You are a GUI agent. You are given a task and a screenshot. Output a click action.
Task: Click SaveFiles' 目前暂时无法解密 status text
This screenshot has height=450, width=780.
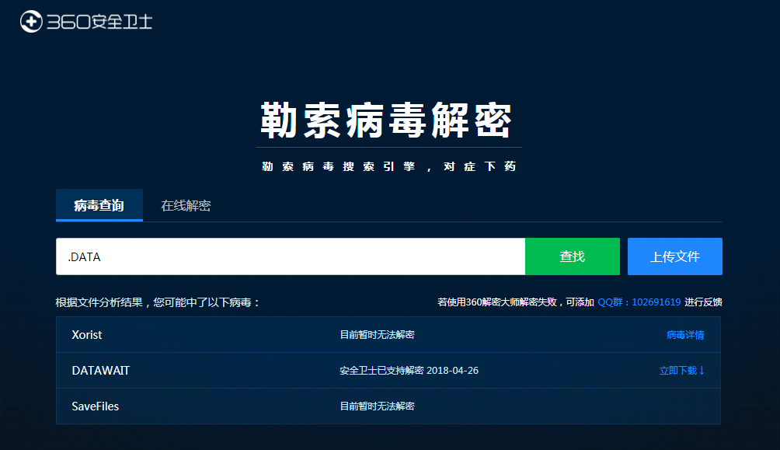click(x=377, y=406)
